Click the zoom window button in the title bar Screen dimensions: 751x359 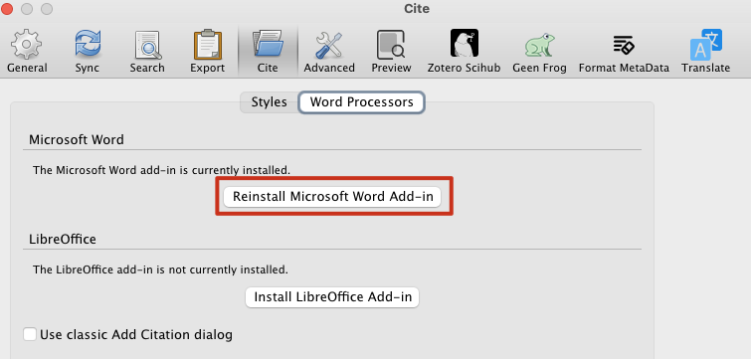tap(47, 9)
